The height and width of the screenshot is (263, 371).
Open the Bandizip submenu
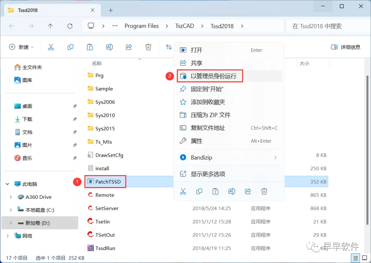pos(229,157)
